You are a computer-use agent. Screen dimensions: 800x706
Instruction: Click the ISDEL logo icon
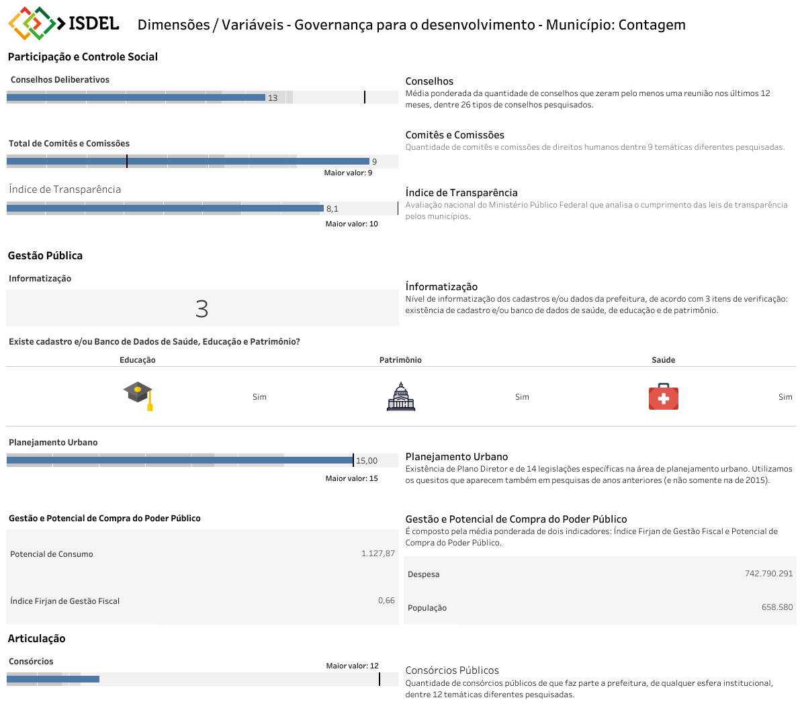pos(32,24)
